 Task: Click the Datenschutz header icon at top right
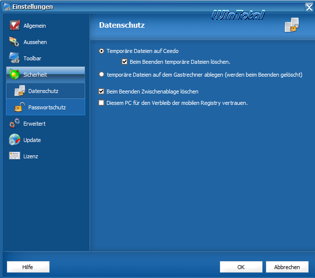click(x=292, y=25)
